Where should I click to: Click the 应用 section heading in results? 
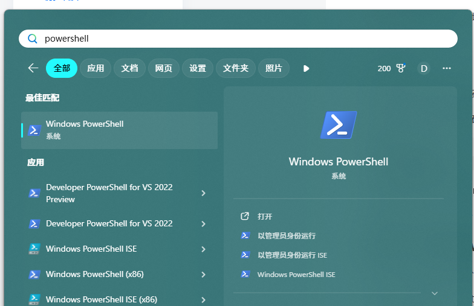tap(36, 162)
